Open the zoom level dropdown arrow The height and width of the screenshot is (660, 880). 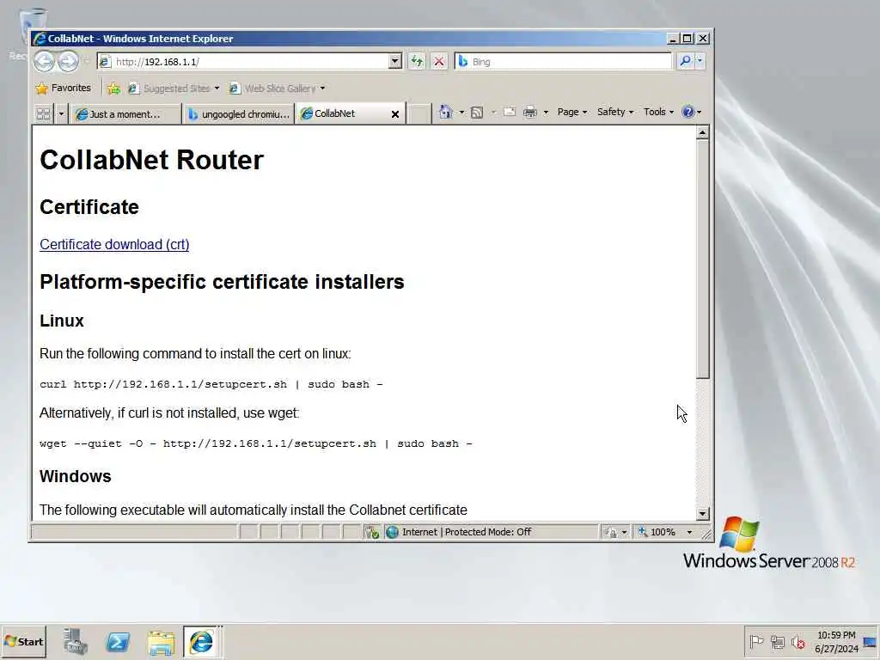click(690, 532)
